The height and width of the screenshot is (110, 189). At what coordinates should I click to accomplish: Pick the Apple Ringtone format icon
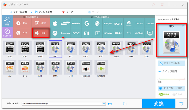(86, 68)
